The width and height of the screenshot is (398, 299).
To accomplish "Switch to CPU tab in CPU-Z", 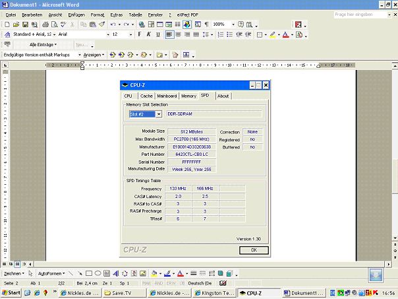I will tap(128, 96).
